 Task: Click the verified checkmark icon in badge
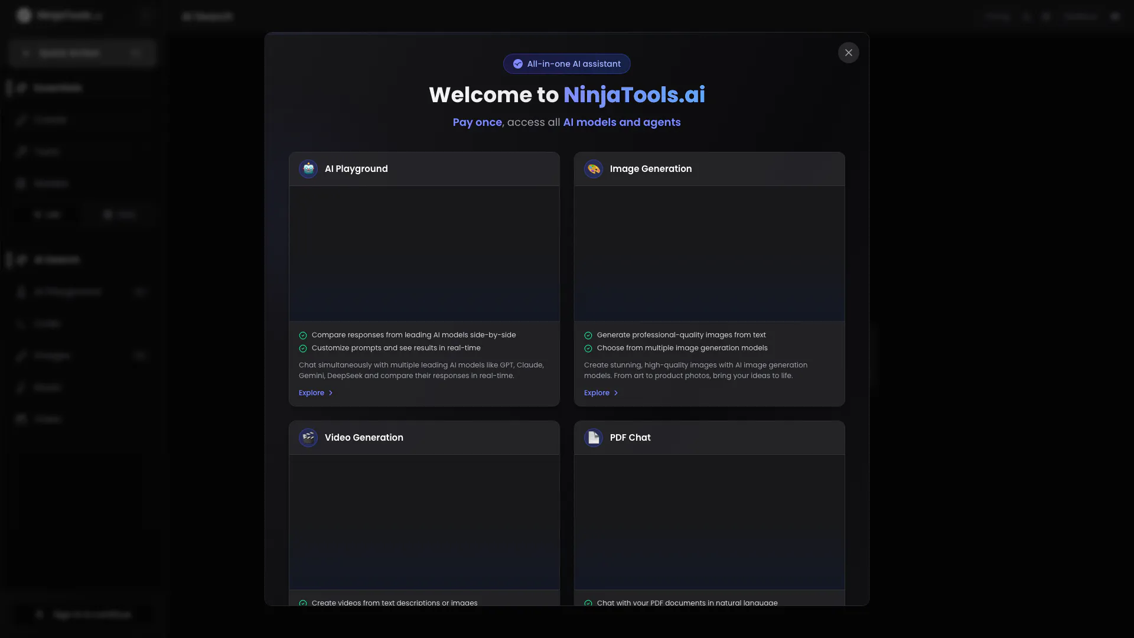518,64
